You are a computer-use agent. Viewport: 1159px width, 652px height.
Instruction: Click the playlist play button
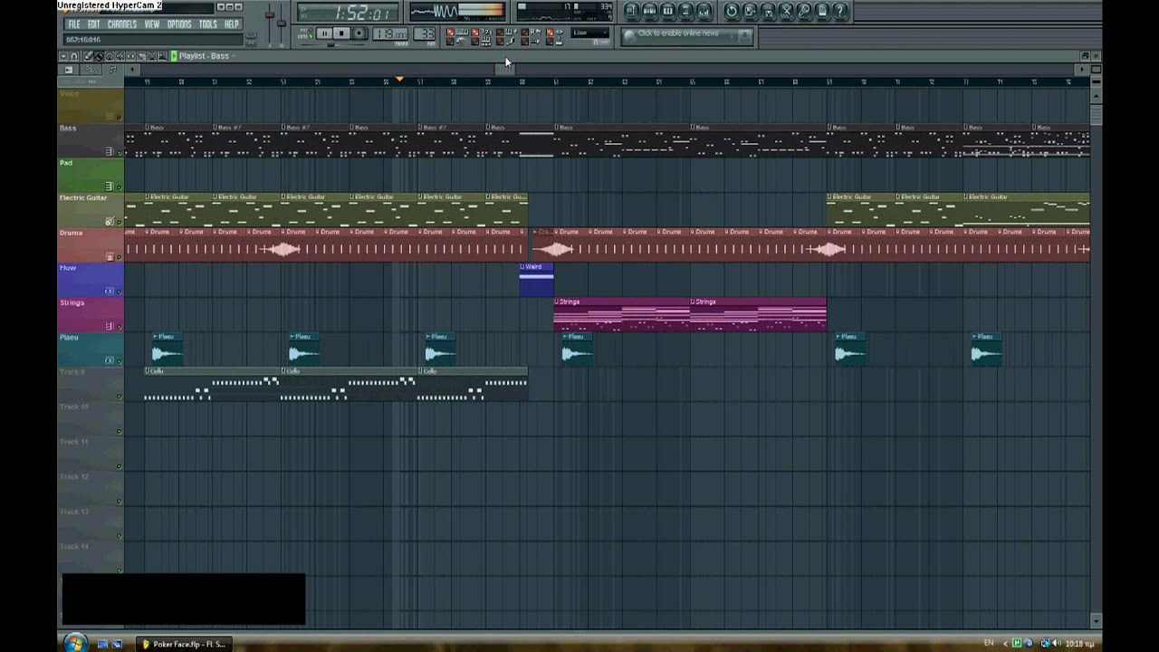click(x=174, y=56)
